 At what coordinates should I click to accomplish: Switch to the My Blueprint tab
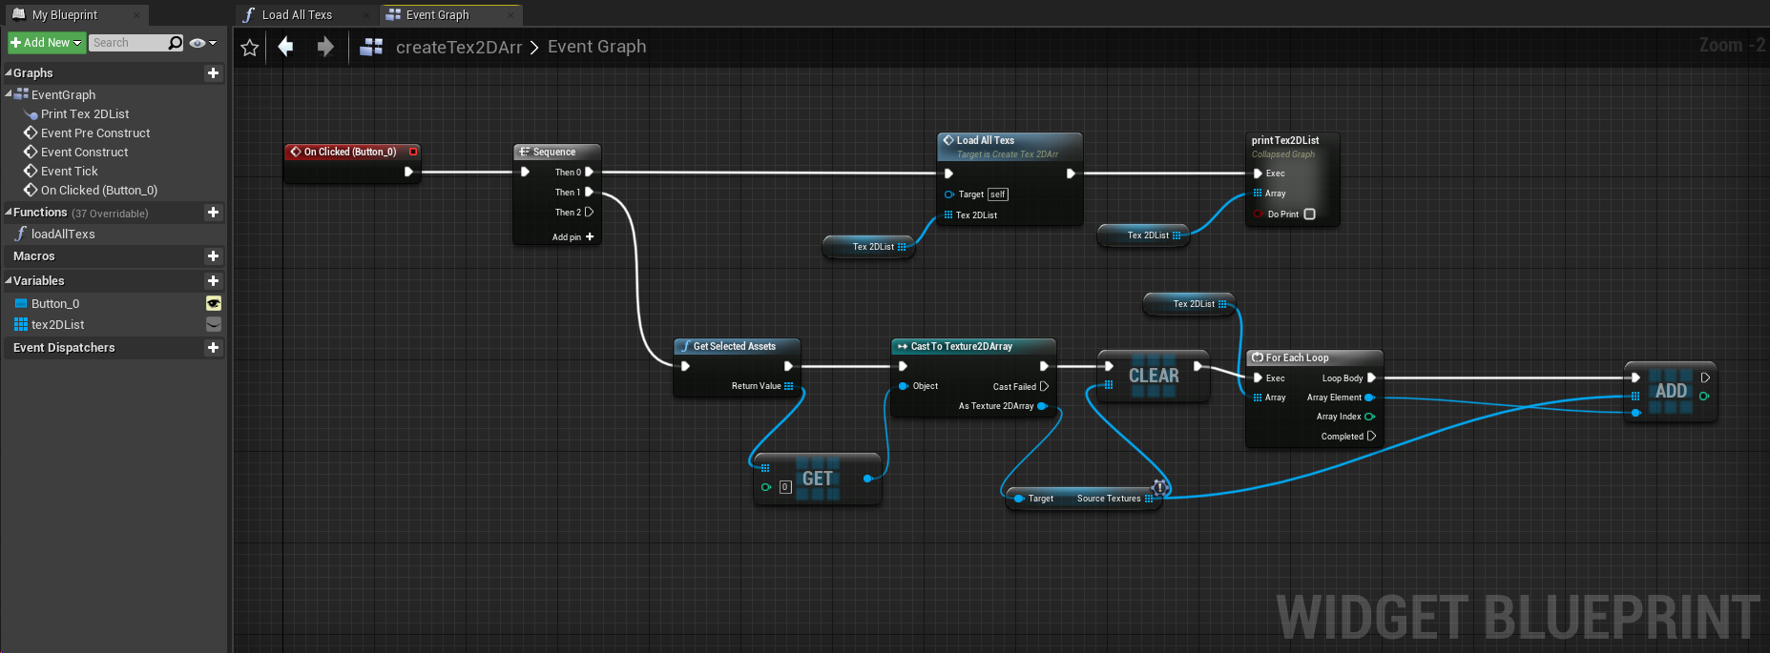tap(65, 15)
